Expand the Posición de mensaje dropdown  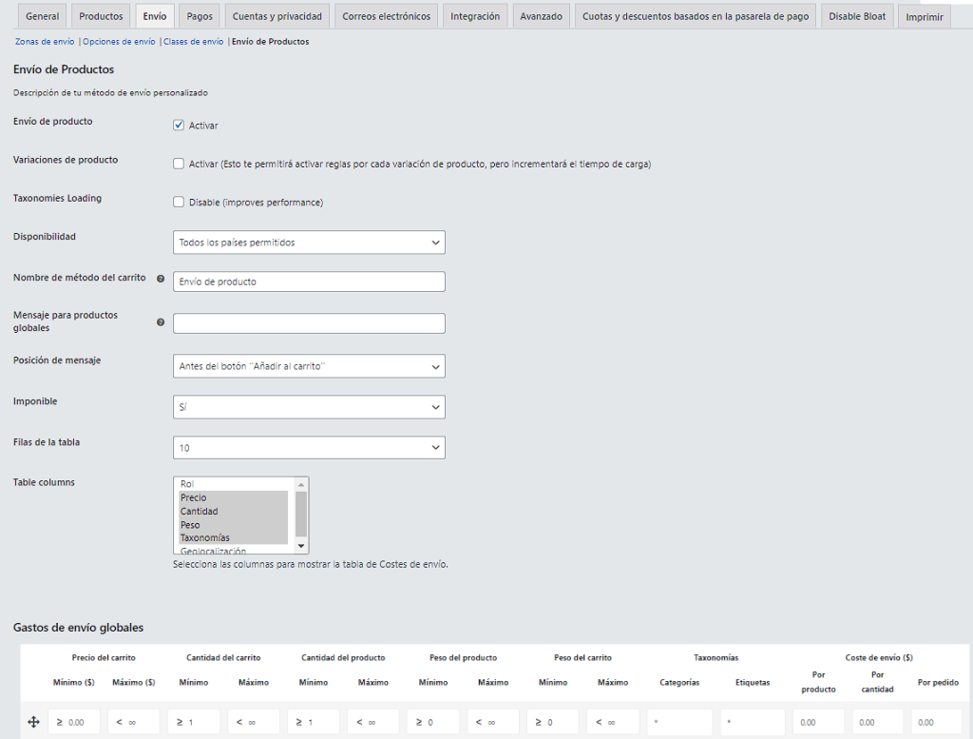click(309, 366)
